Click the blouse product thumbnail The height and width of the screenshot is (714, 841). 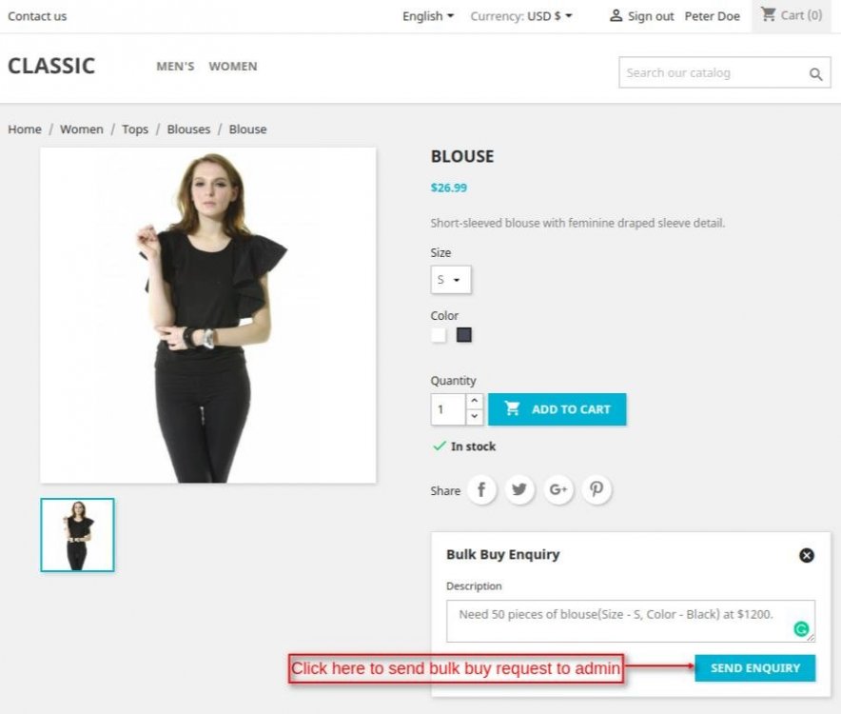[77, 535]
